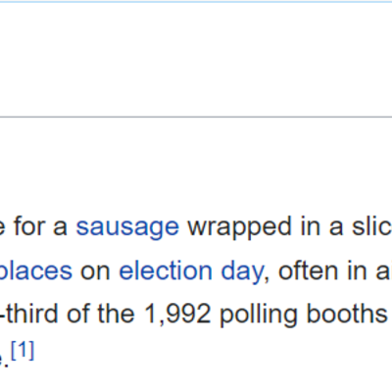392x392 pixels.
Task: Follow the "election day" link
Action: pos(191,271)
